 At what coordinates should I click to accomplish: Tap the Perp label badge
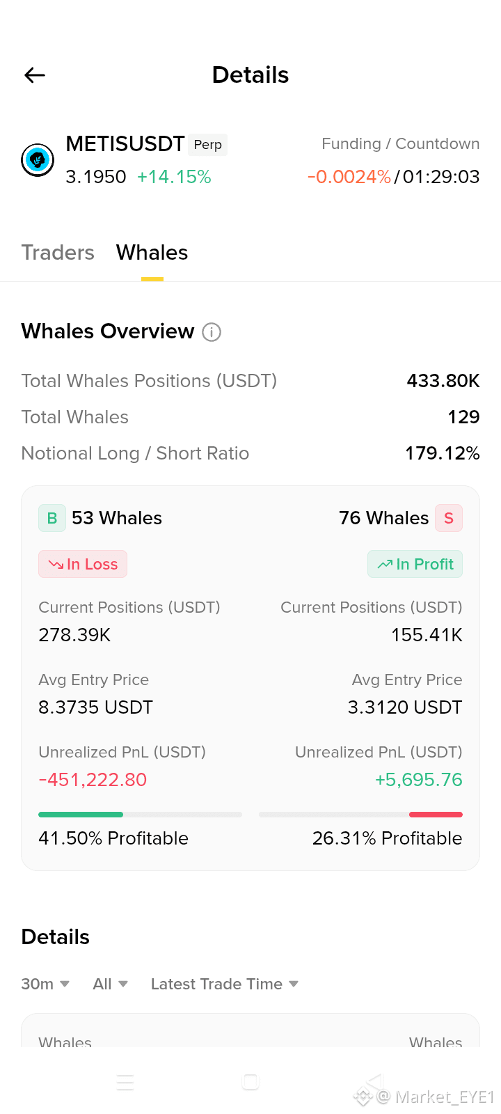(208, 144)
